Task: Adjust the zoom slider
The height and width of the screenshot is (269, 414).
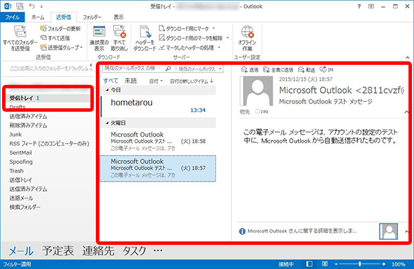Action: 359,264
